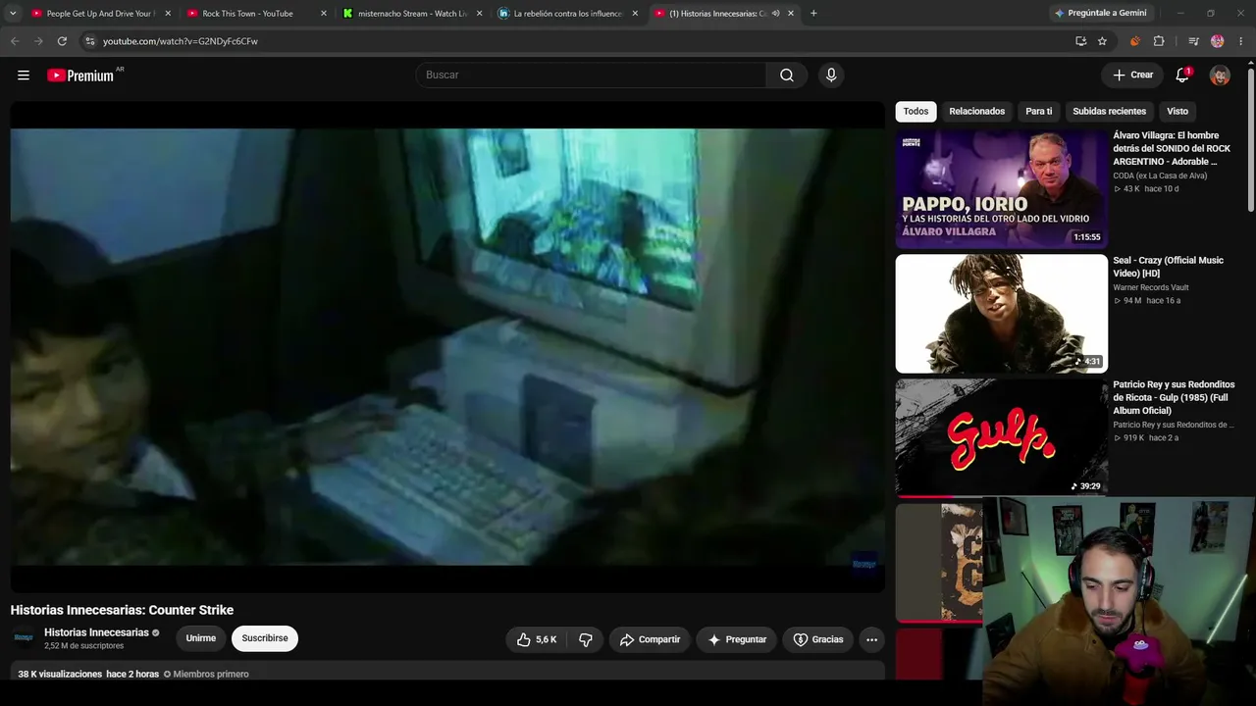Switch to the People Get Up And Drive tab
The image size is (1256, 706).
[98, 14]
